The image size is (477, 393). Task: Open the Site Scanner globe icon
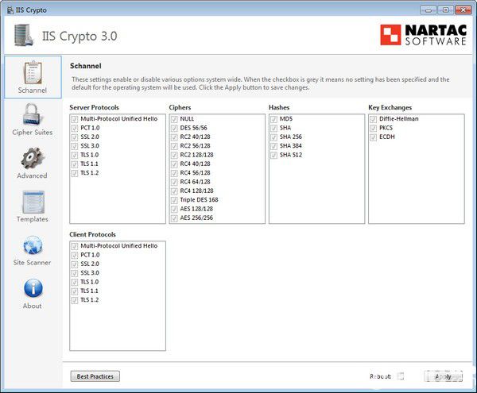[x=33, y=245]
